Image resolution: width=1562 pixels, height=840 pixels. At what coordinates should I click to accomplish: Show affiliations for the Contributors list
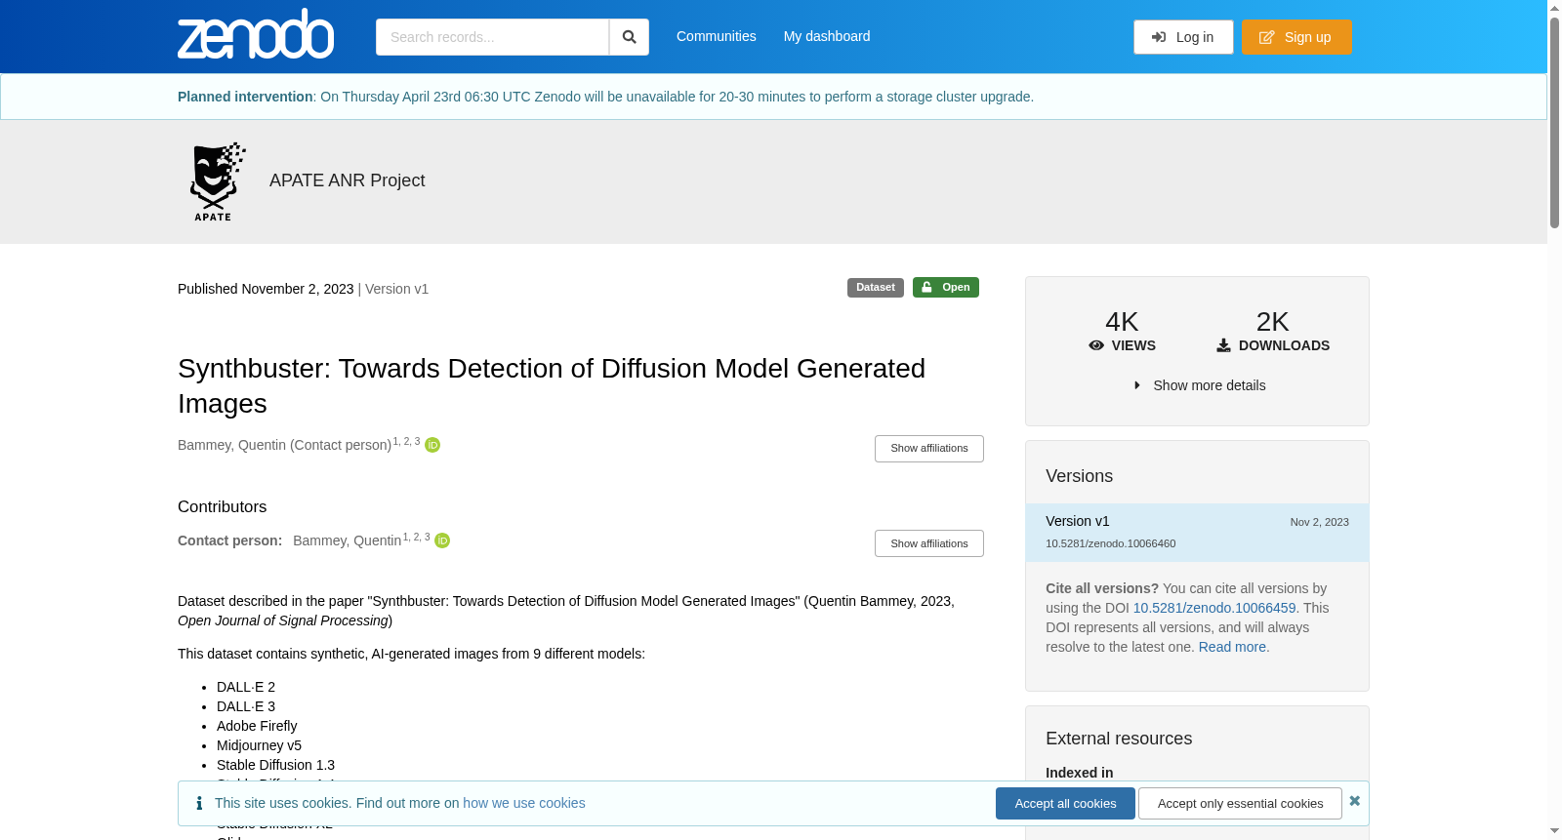929,543
